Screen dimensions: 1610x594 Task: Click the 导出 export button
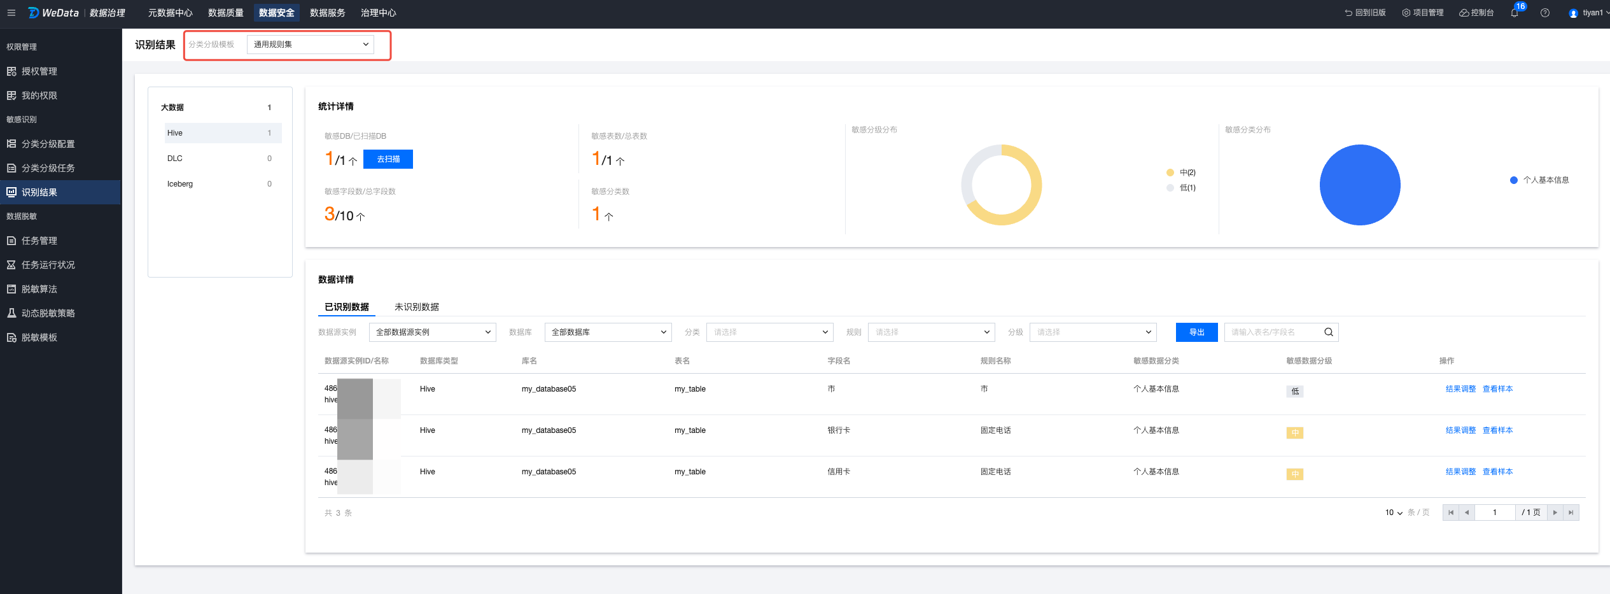click(1196, 332)
